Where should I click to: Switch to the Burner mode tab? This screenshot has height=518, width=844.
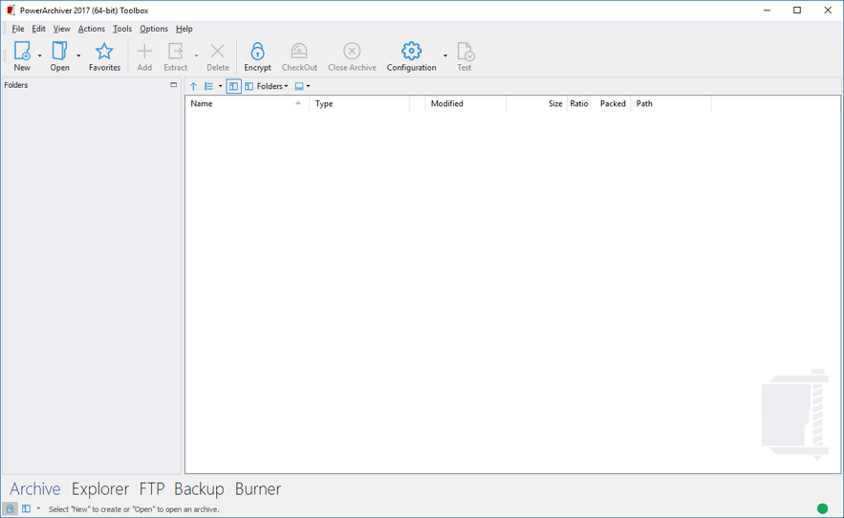[x=258, y=489]
